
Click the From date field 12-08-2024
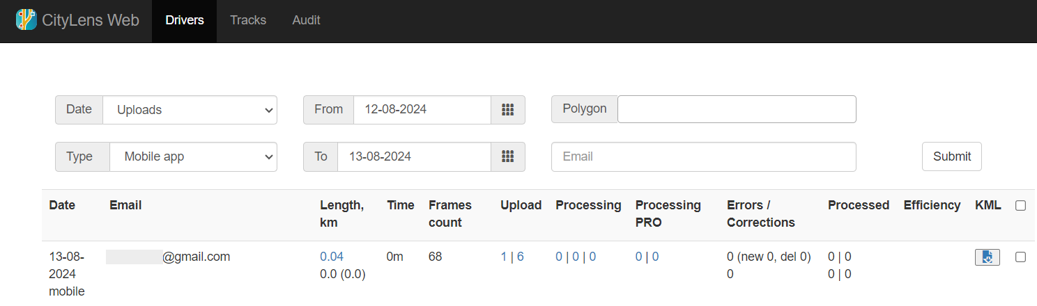coord(422,110)
